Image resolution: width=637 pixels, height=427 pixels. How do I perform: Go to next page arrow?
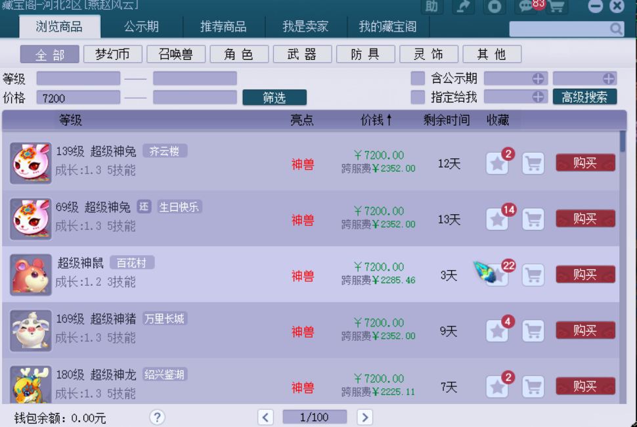365,417
